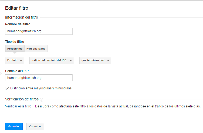Toggle the case-sensitivity checkbox
Screen dimensions: 203x133
coord(7,88)
